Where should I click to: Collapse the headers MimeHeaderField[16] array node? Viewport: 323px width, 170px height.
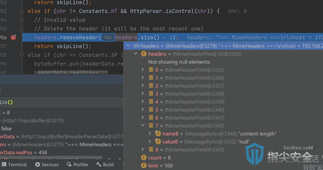click(x=135, y=54)
